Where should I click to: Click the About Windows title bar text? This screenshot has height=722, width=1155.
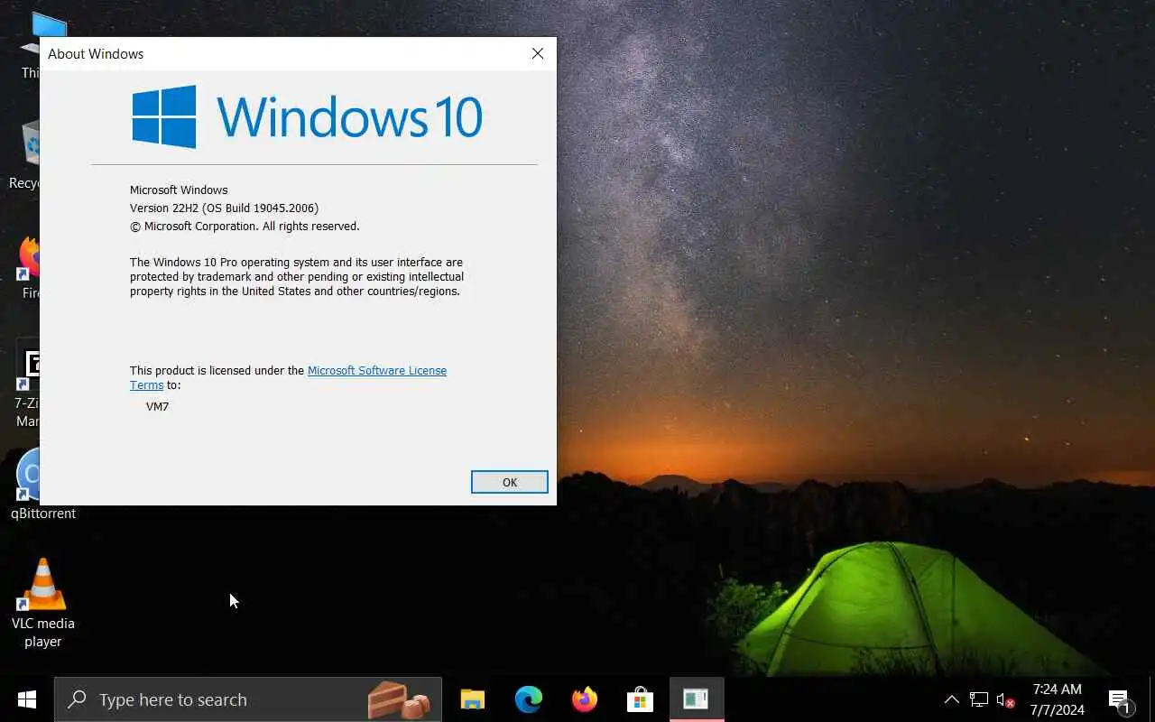tap(96, 54)
